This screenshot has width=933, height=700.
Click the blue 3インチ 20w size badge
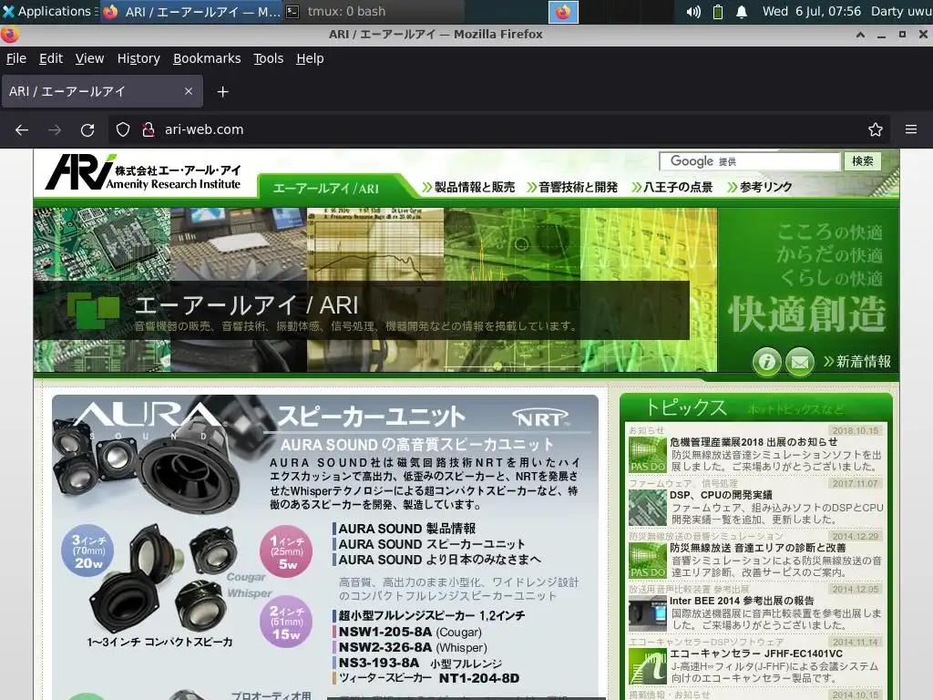click(87, 551)
